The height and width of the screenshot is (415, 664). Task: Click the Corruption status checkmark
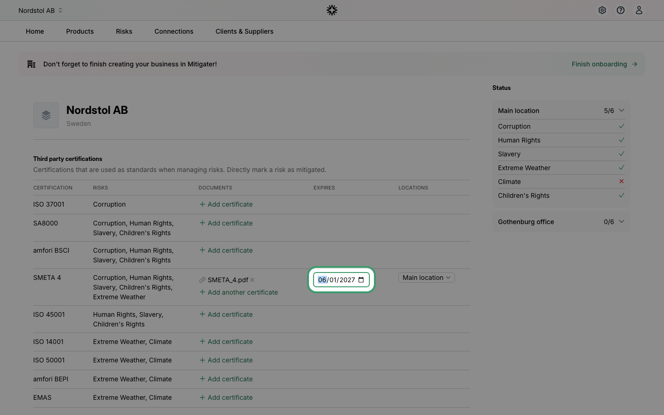coord(622,126)
